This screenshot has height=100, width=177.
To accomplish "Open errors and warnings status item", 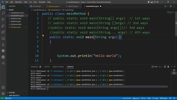I will click(x=9, y=98).
